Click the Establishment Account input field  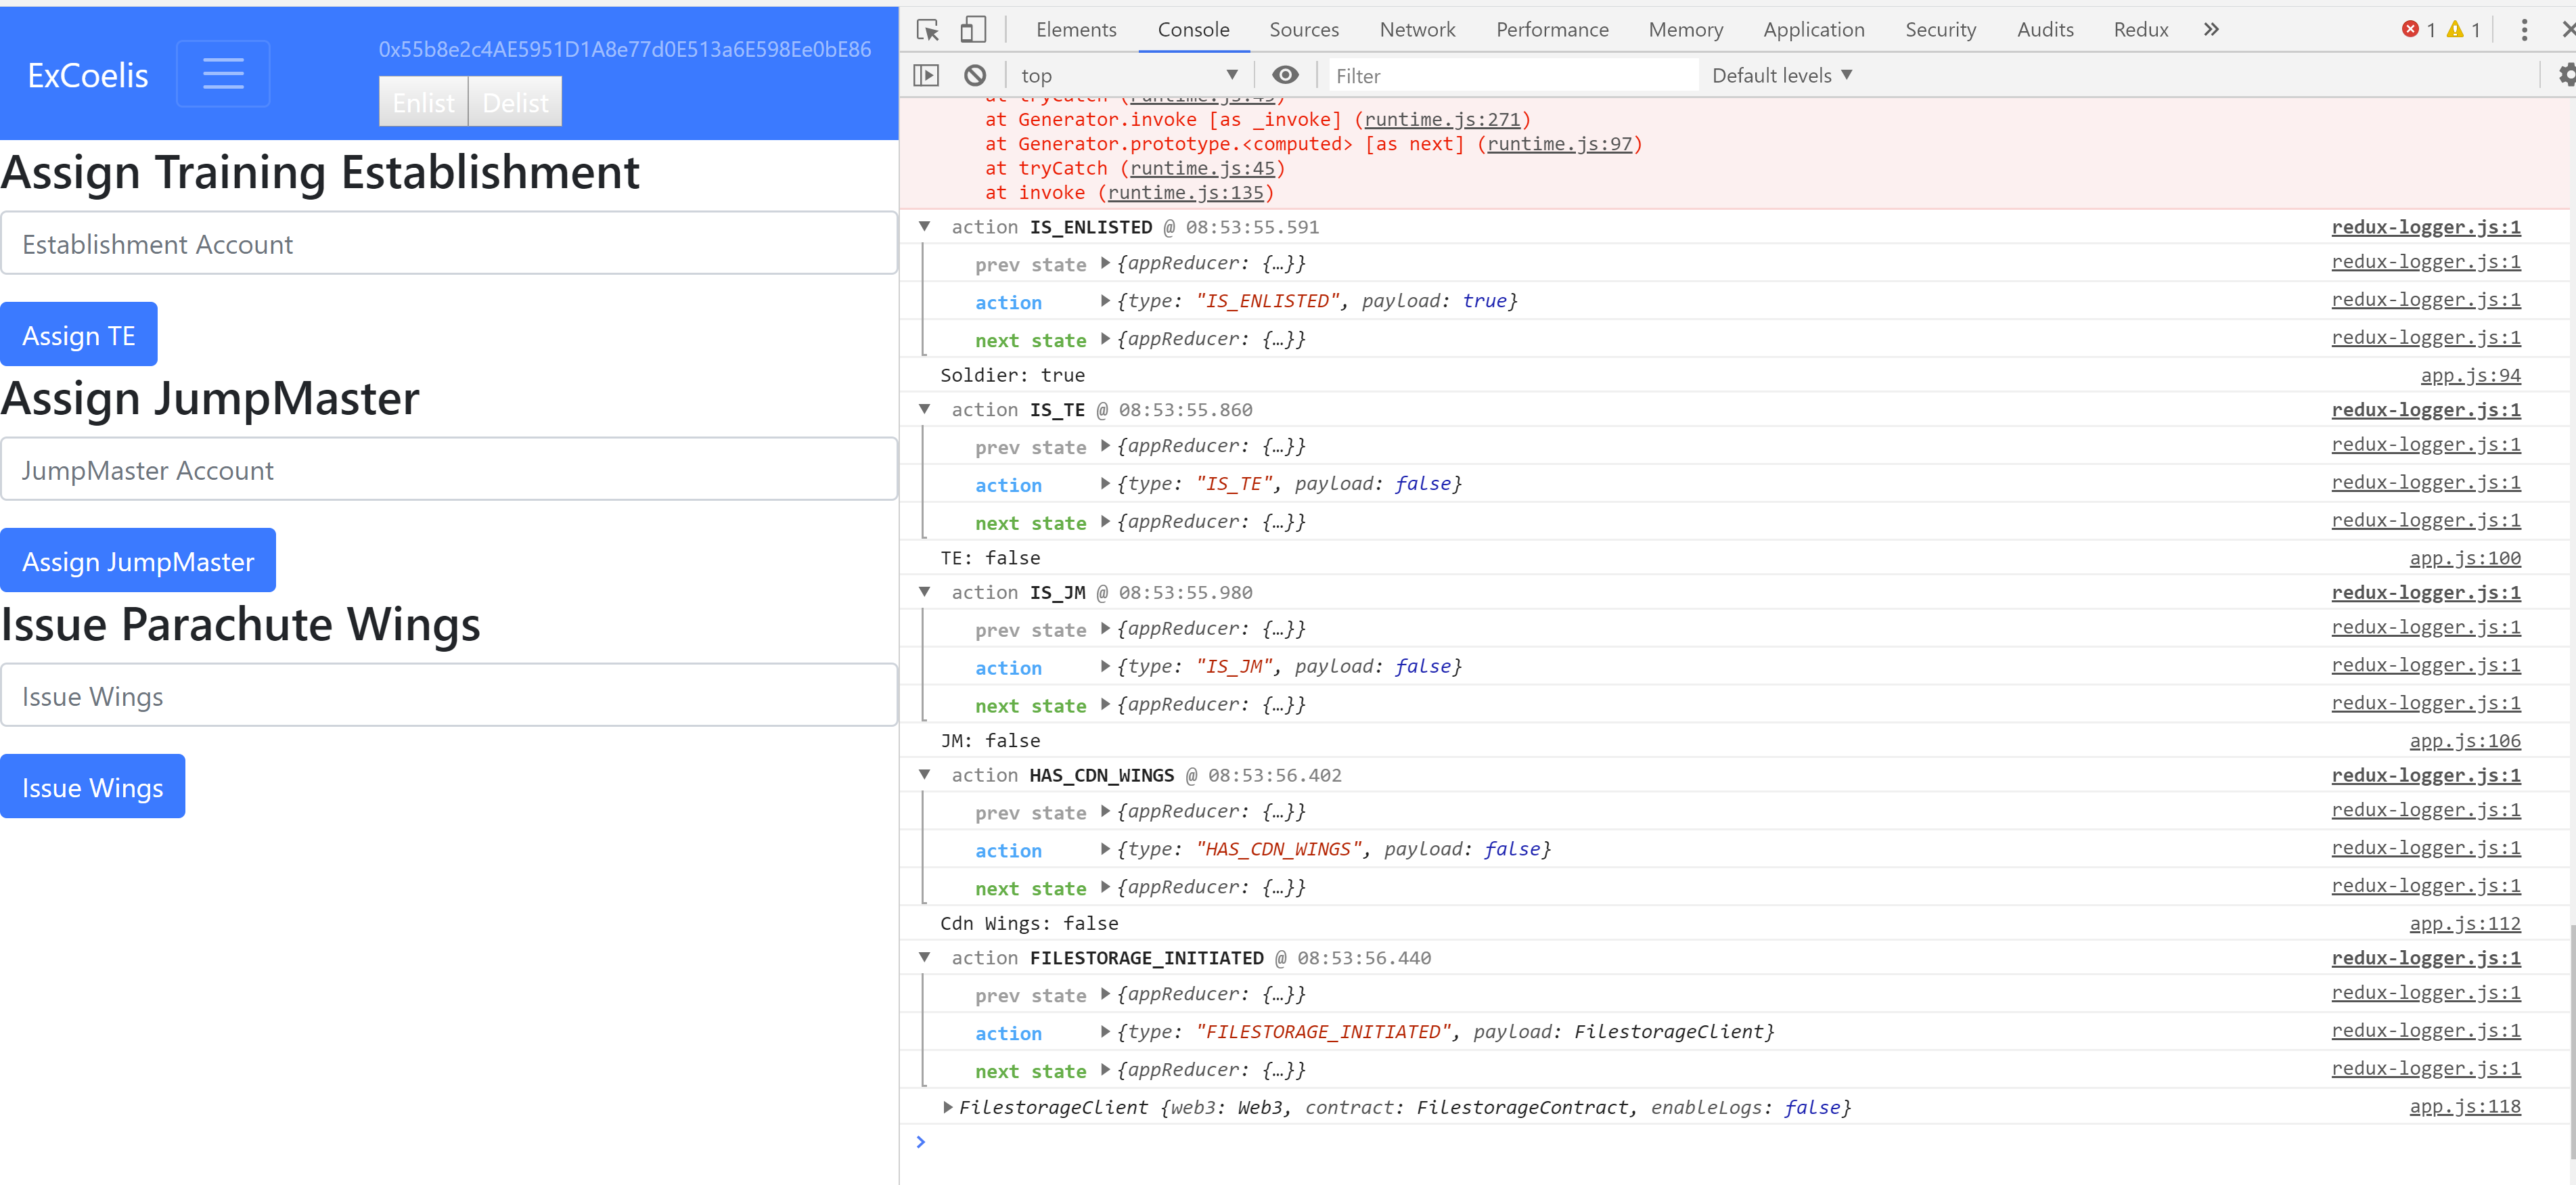coord(449,244)
